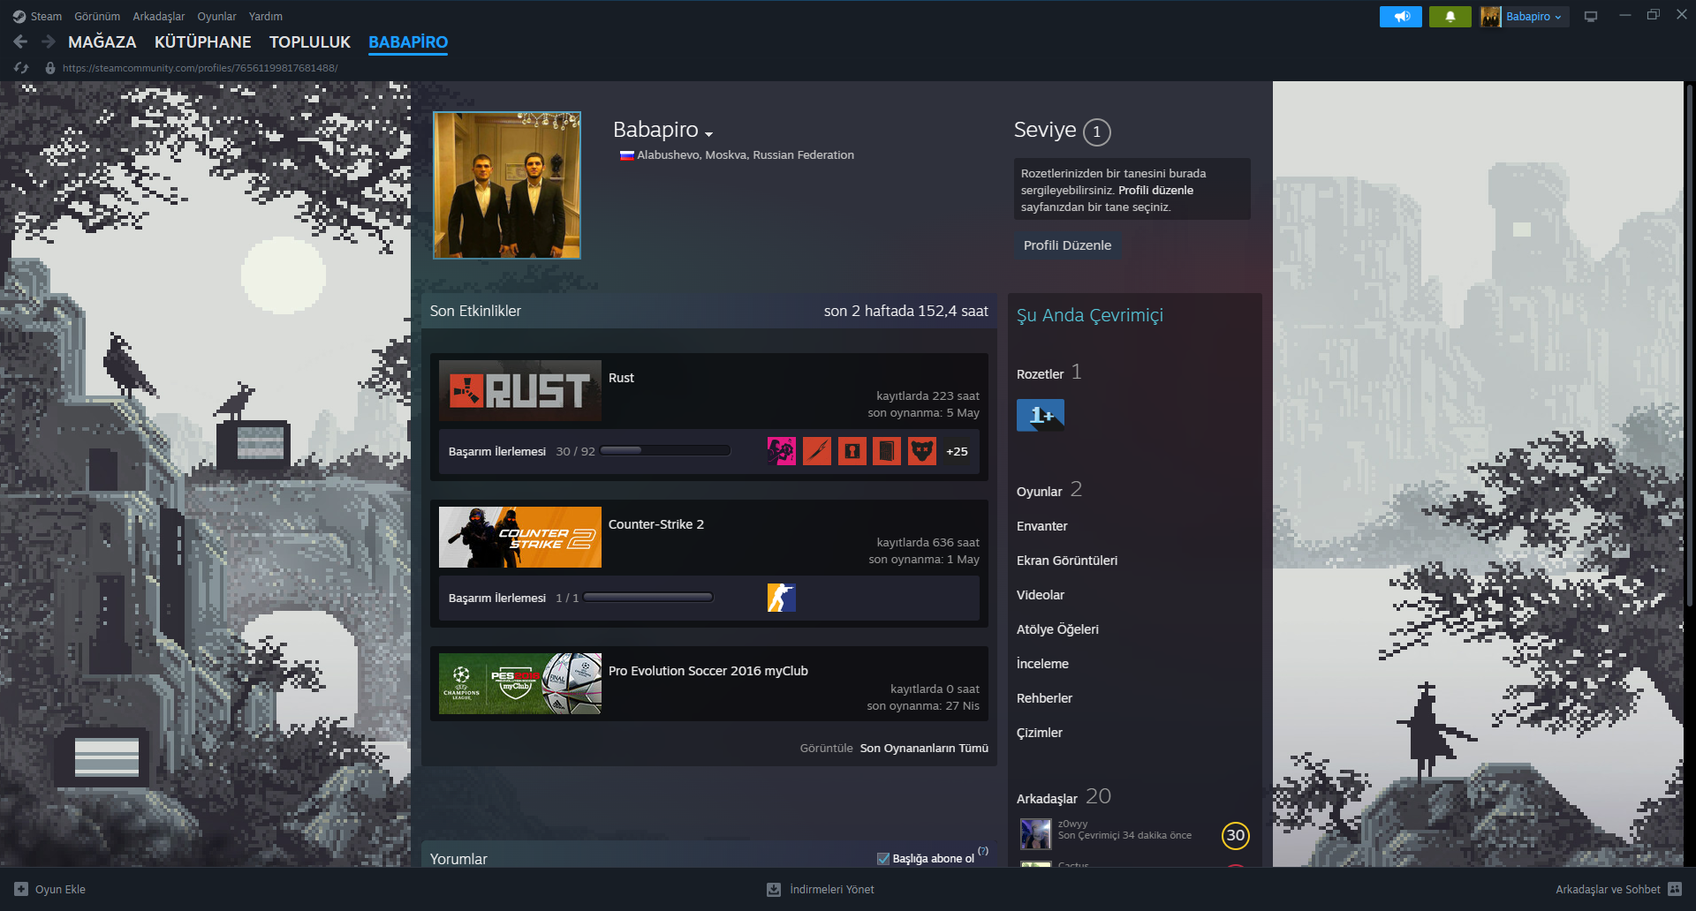This screenshot has width=1696, height=911.
Task: Expand the dropdown arrow beside profile name Babapiro
Action: 708,133
